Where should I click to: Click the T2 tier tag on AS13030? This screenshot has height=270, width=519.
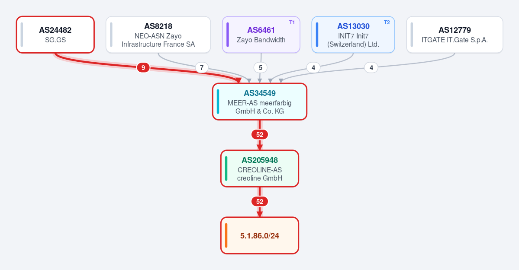(387, 22)
